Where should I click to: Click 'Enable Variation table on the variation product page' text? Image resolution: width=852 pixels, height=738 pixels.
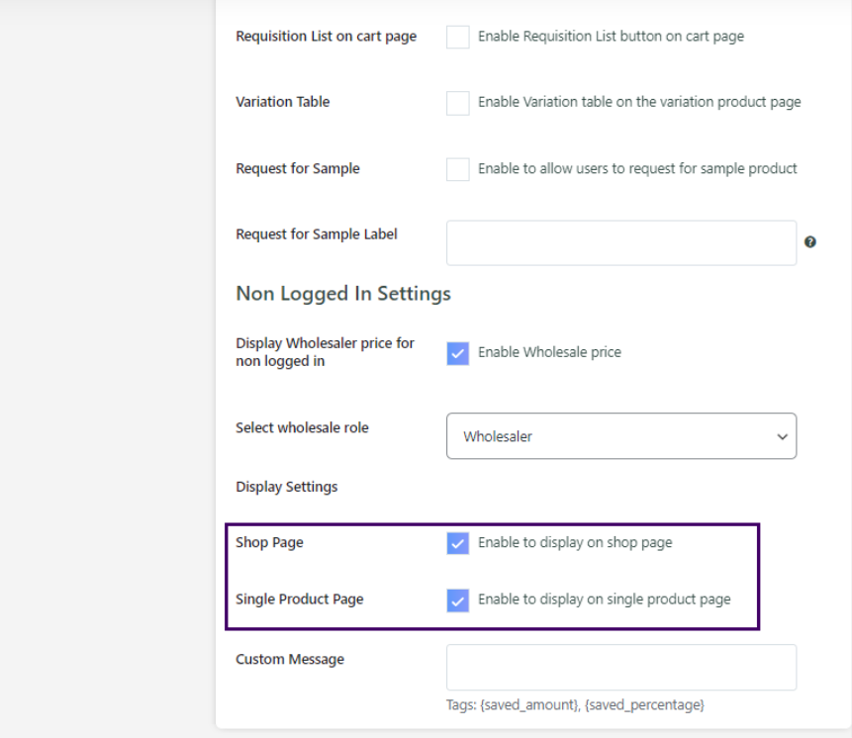(639, 102)
